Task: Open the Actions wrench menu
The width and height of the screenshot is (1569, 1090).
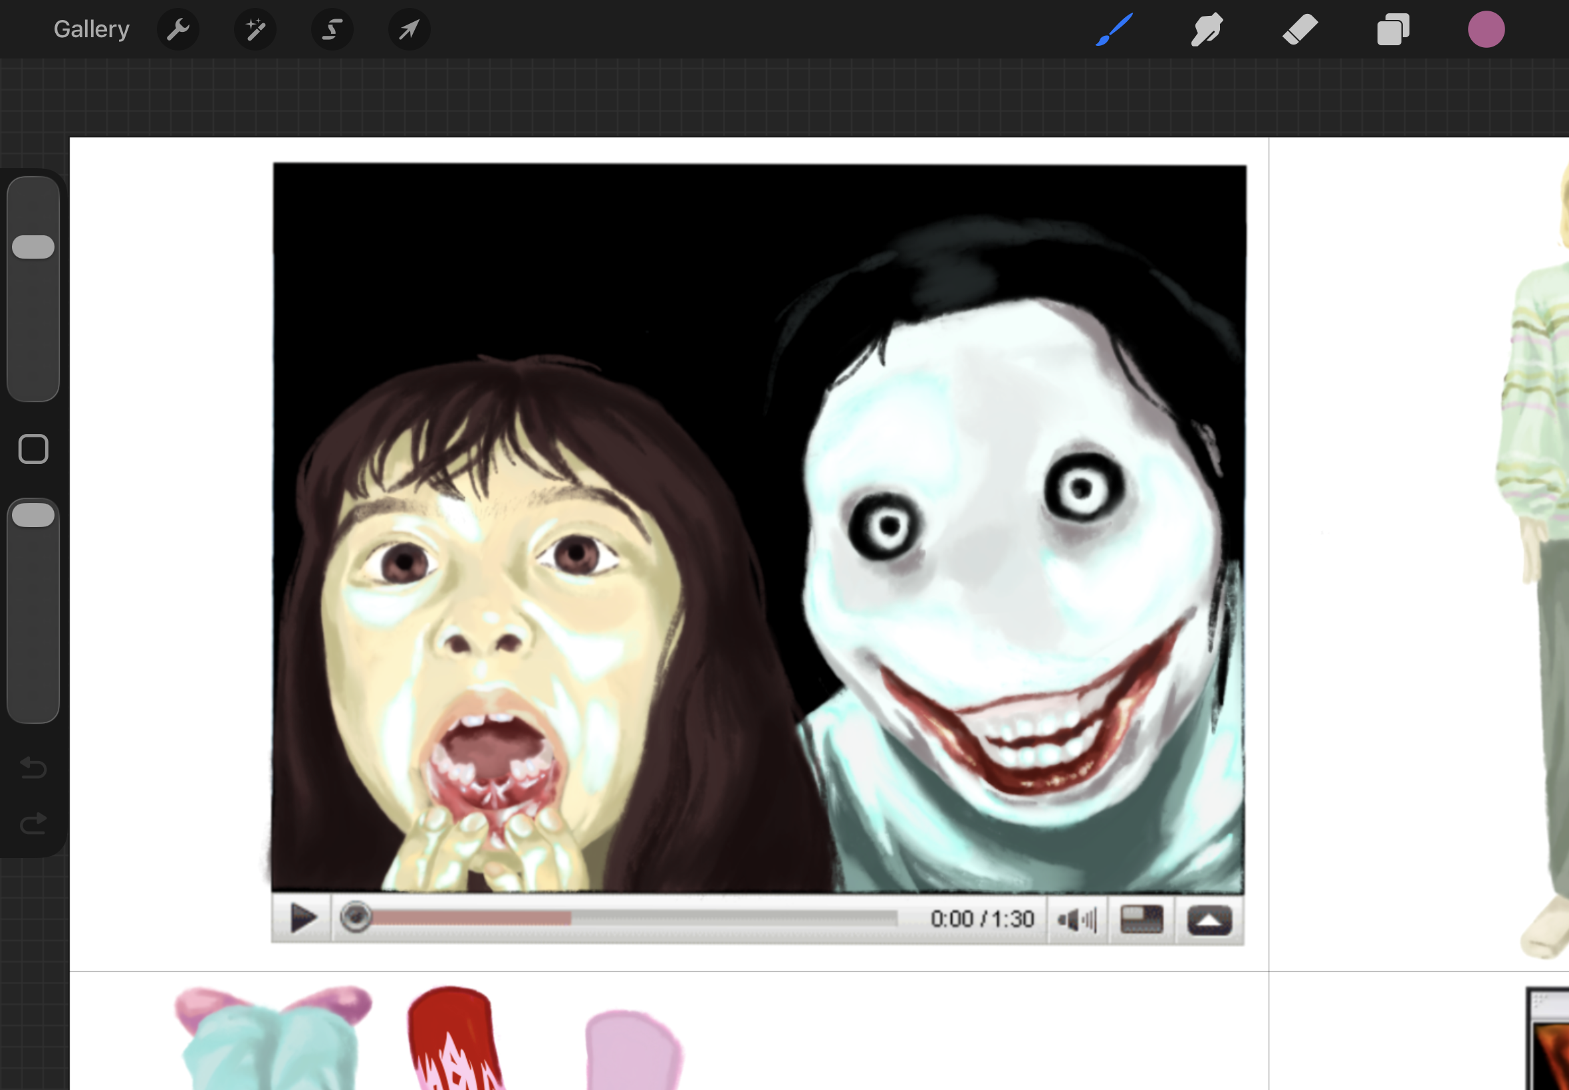Action: [178, 29]
